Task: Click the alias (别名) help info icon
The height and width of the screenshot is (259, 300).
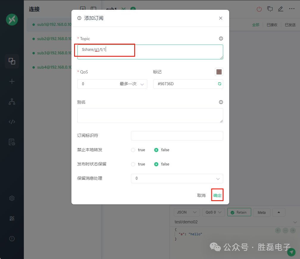Action: (221, 102)
